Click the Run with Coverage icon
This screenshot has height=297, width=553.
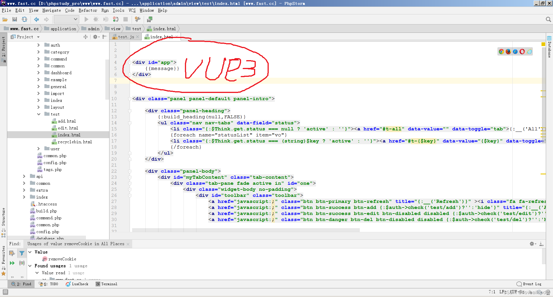pyautogui.click(x=106, y=19)
